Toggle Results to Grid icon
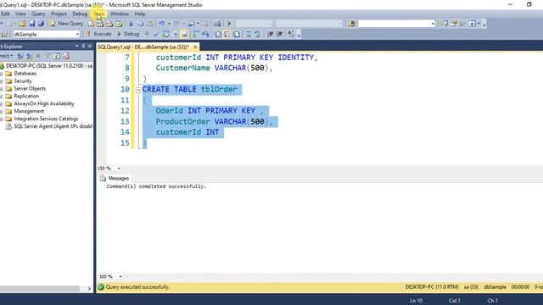 click(227, 34)
